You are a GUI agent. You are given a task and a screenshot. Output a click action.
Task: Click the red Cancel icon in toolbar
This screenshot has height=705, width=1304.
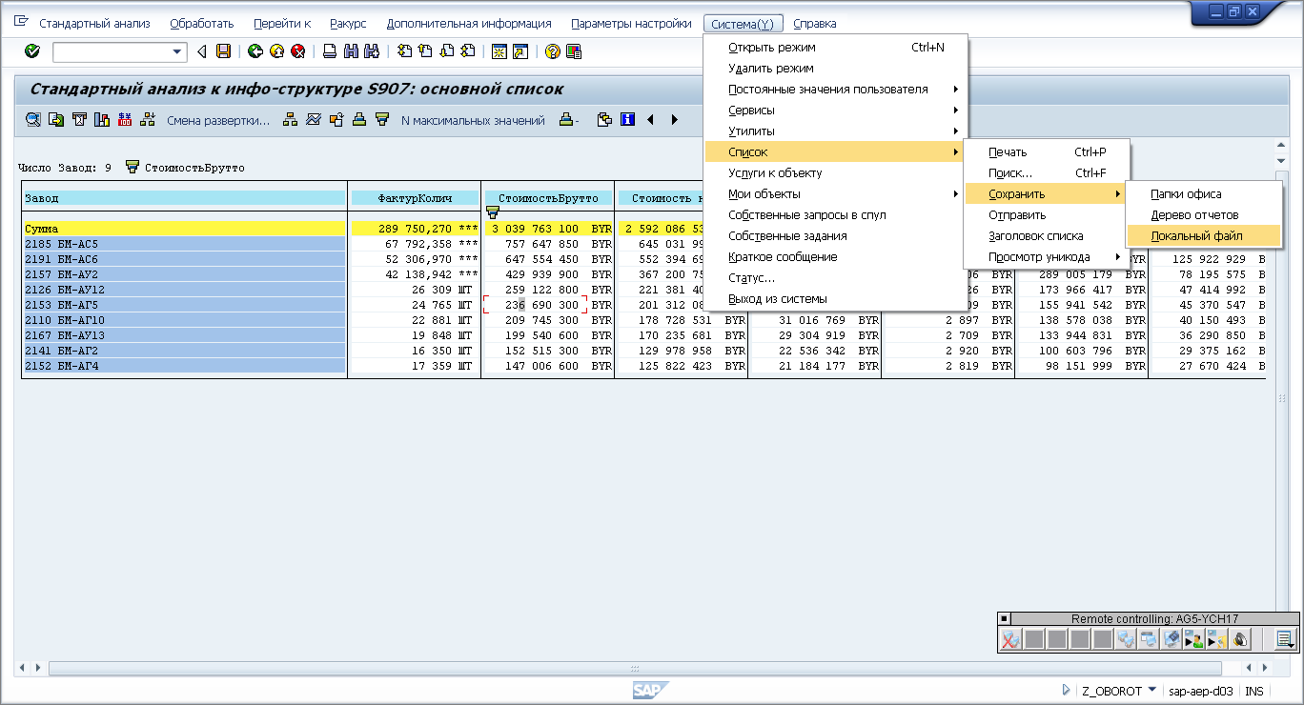tap(298, 51)
